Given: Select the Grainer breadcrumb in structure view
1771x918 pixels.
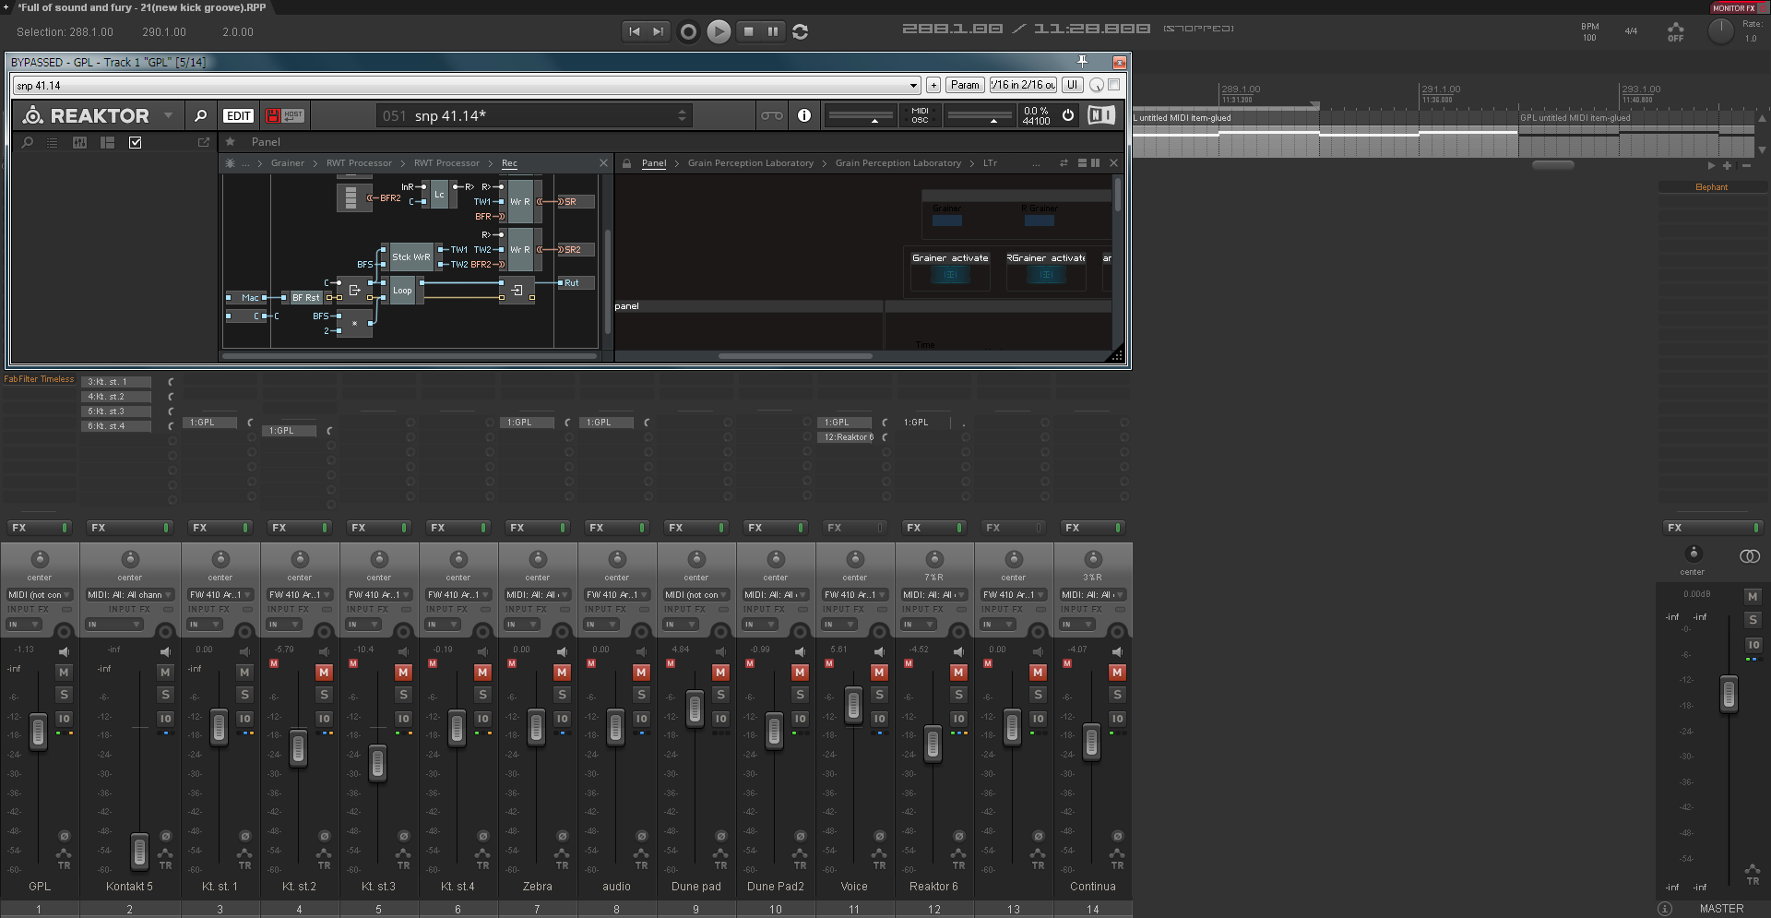Looking at the screenshot, I should click(287, 163).
